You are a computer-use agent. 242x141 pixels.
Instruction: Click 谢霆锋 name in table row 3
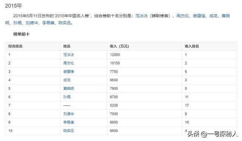tap(68, 72)
